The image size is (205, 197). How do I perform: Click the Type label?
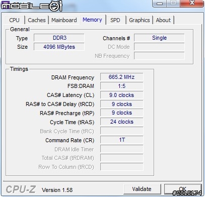tap(22, 39)
